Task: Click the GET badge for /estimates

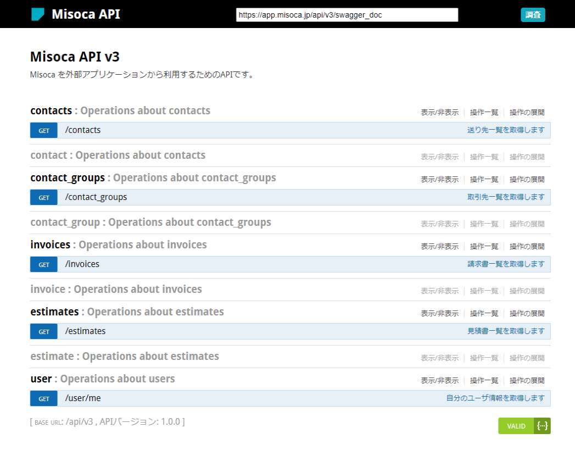Action: [x=44, y=331]
